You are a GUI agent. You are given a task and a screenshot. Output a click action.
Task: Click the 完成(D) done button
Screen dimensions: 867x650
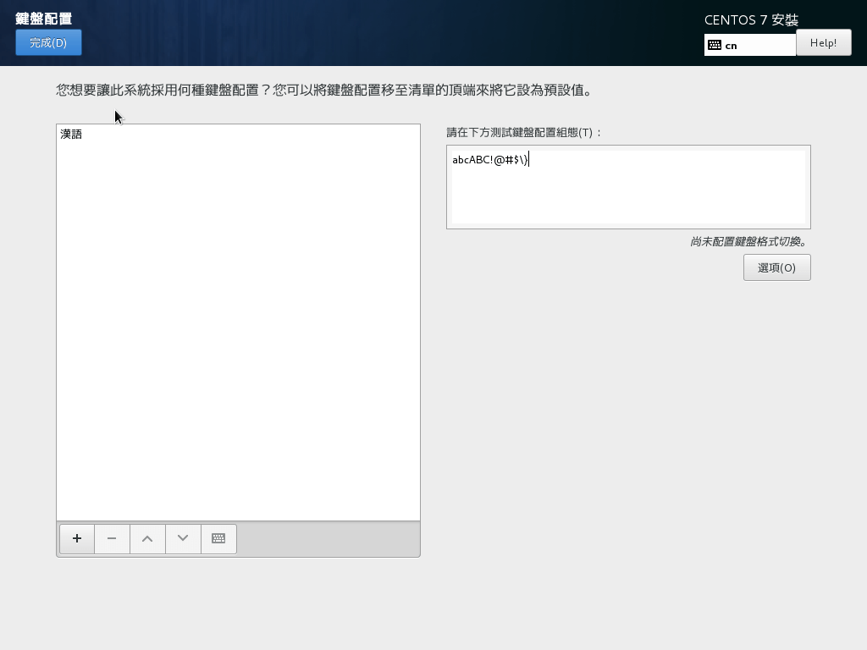tap(48, 42)
